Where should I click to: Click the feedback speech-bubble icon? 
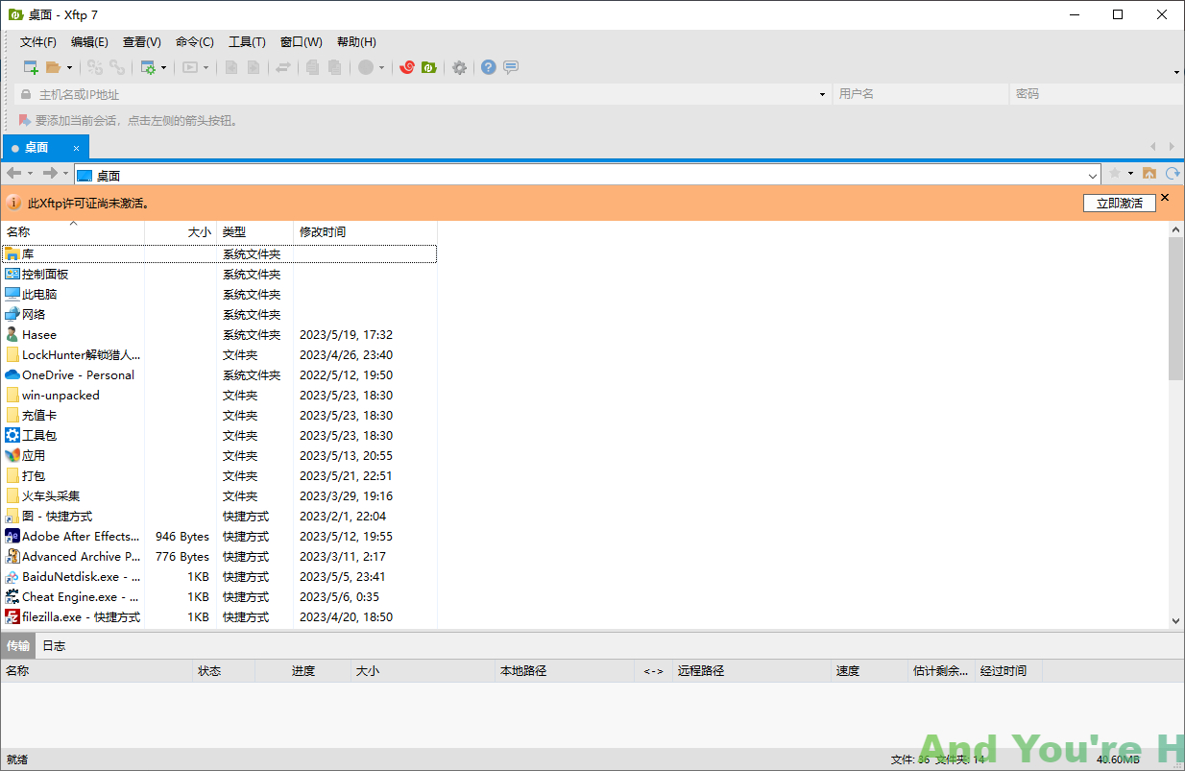(511, 67)
